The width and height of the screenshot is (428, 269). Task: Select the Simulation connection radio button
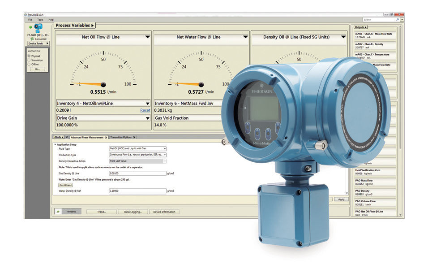[29, 60]
